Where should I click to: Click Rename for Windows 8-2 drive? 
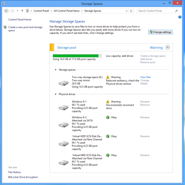[145, 117]
